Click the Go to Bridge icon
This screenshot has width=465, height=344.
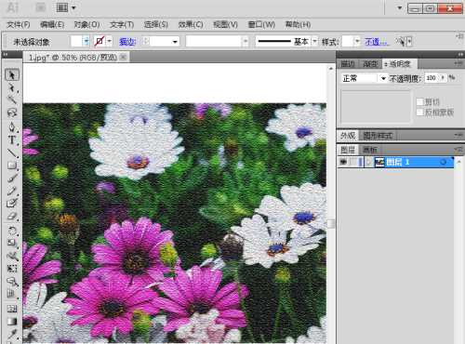pos(41,7)
